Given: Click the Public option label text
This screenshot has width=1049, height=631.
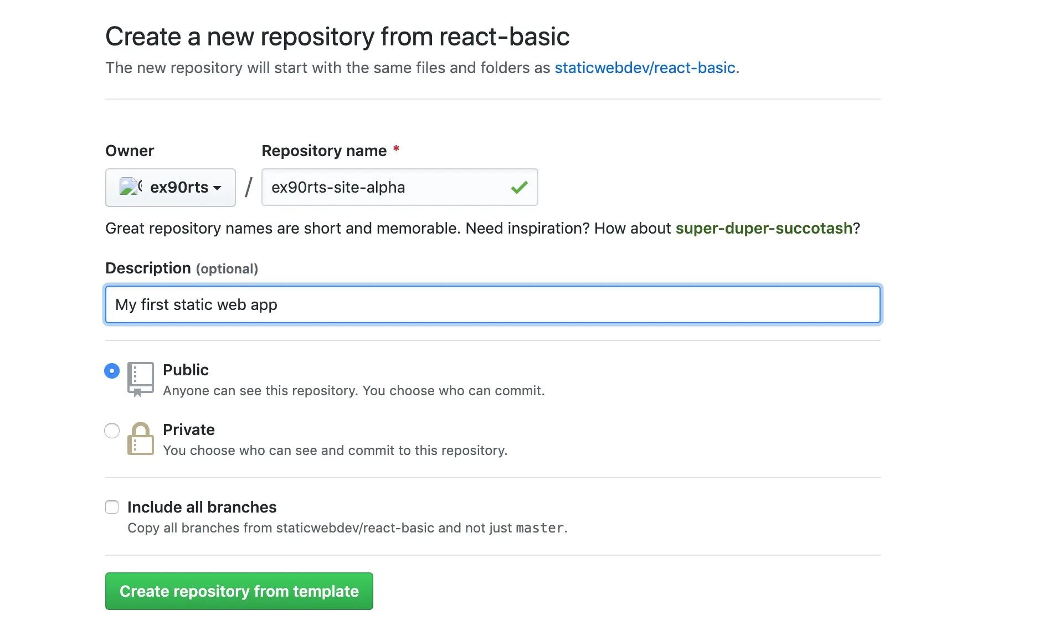Looking at the screenshot, I should pyautogui.click(x=186, y=370).
